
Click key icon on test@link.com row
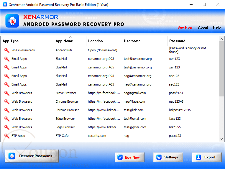(6, 110)
